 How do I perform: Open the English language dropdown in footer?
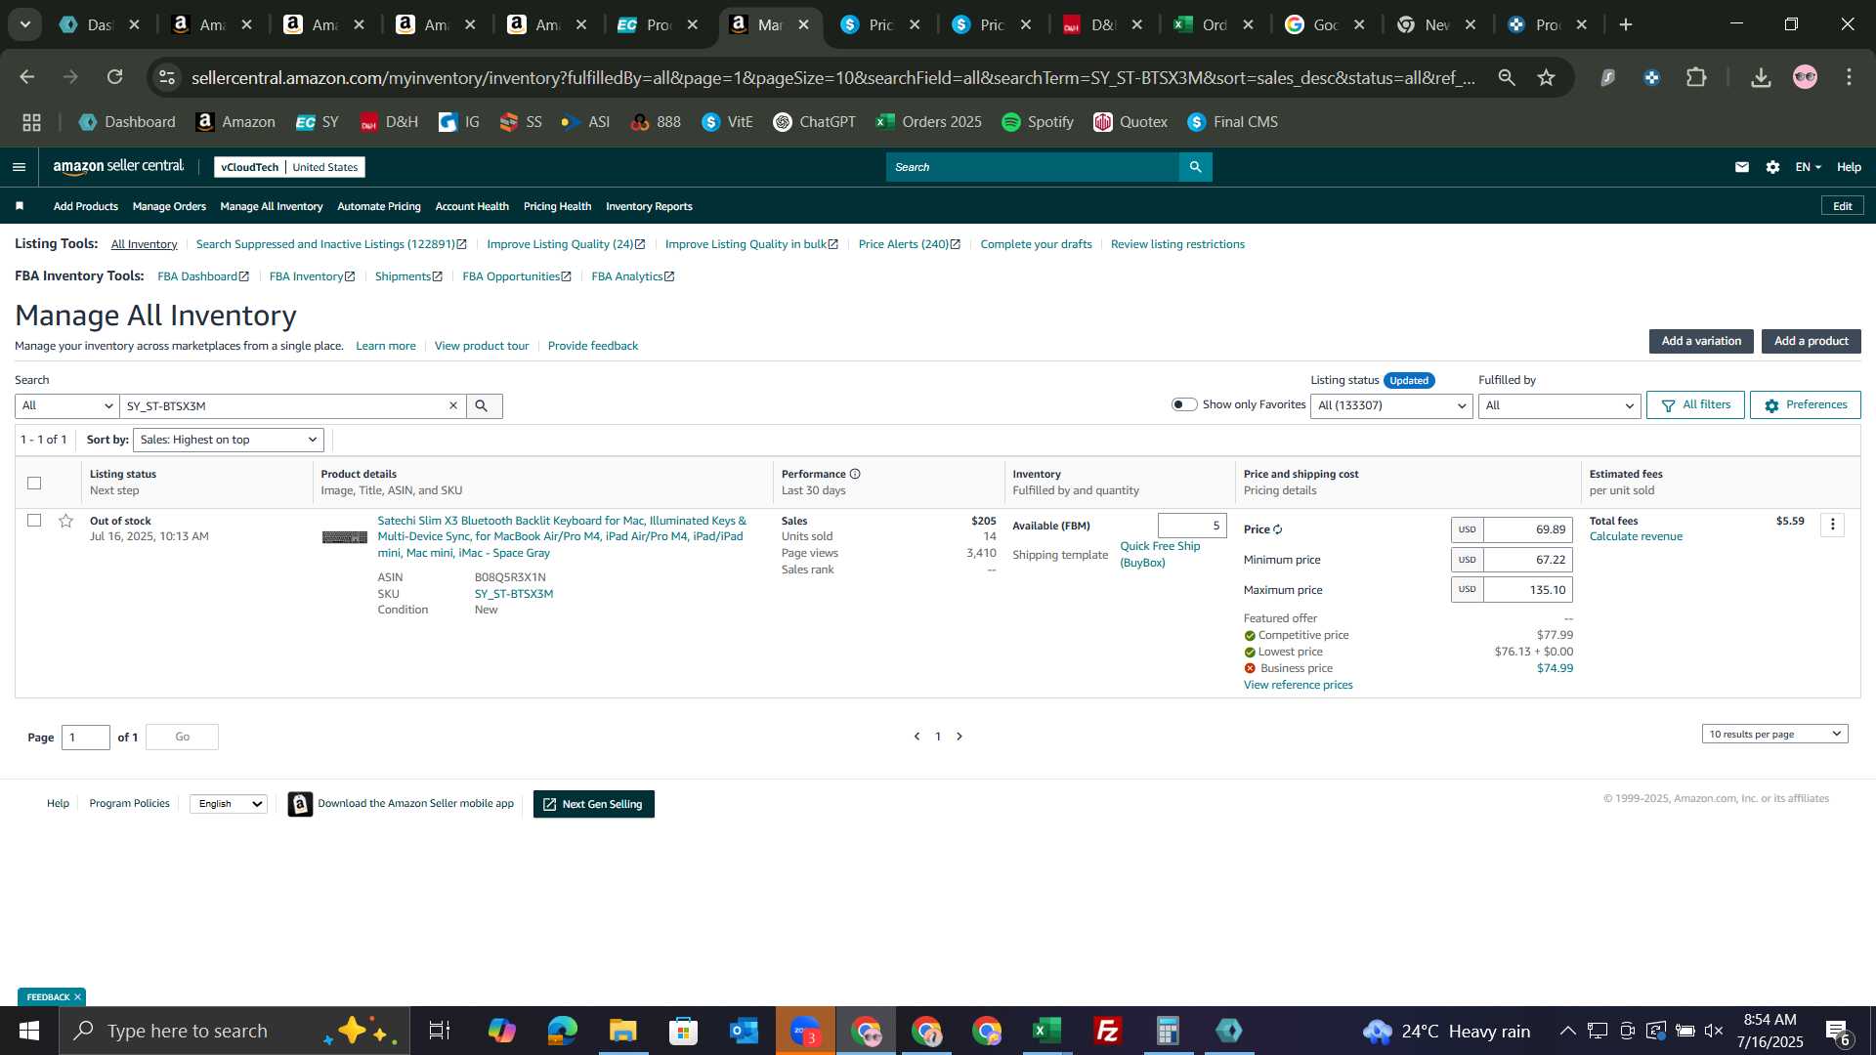(229, 804)
